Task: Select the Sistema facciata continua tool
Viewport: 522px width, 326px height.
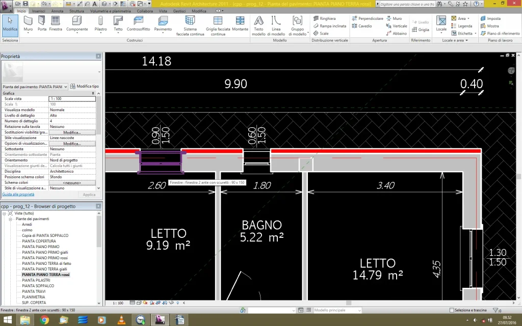Action: click(190, 25)
